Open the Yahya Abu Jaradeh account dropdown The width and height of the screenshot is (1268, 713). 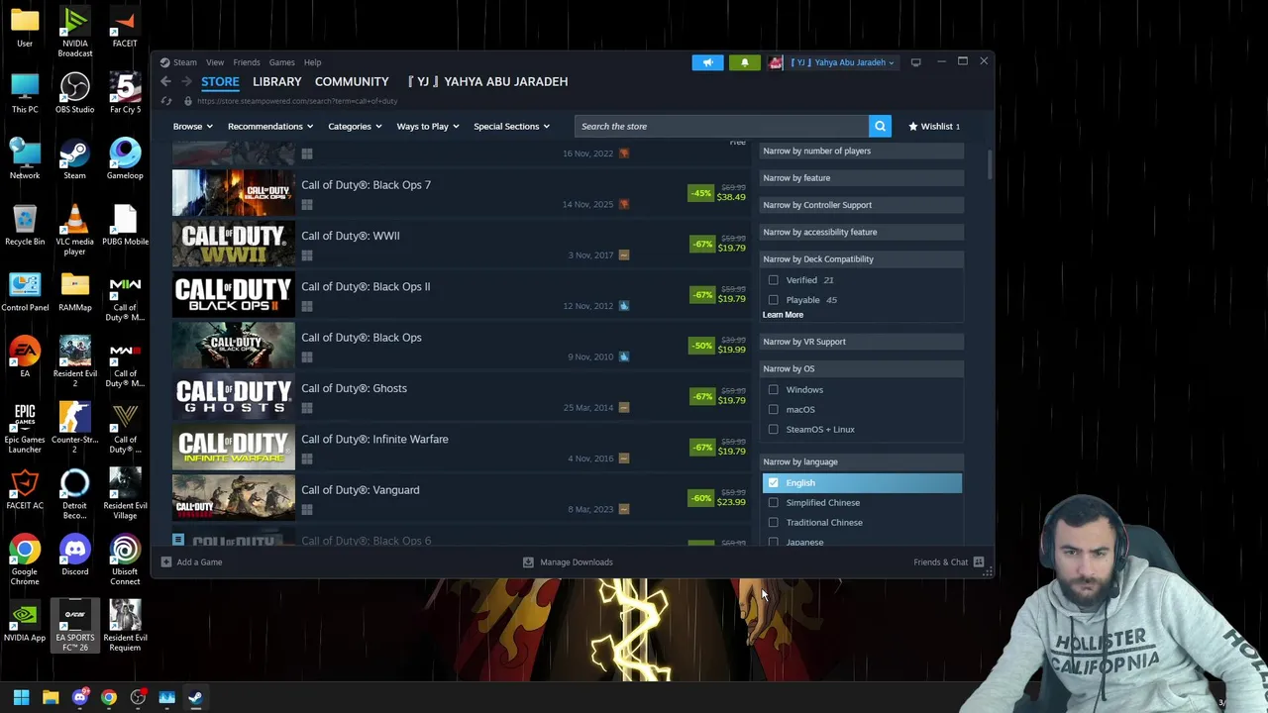(x=842, y=62)
